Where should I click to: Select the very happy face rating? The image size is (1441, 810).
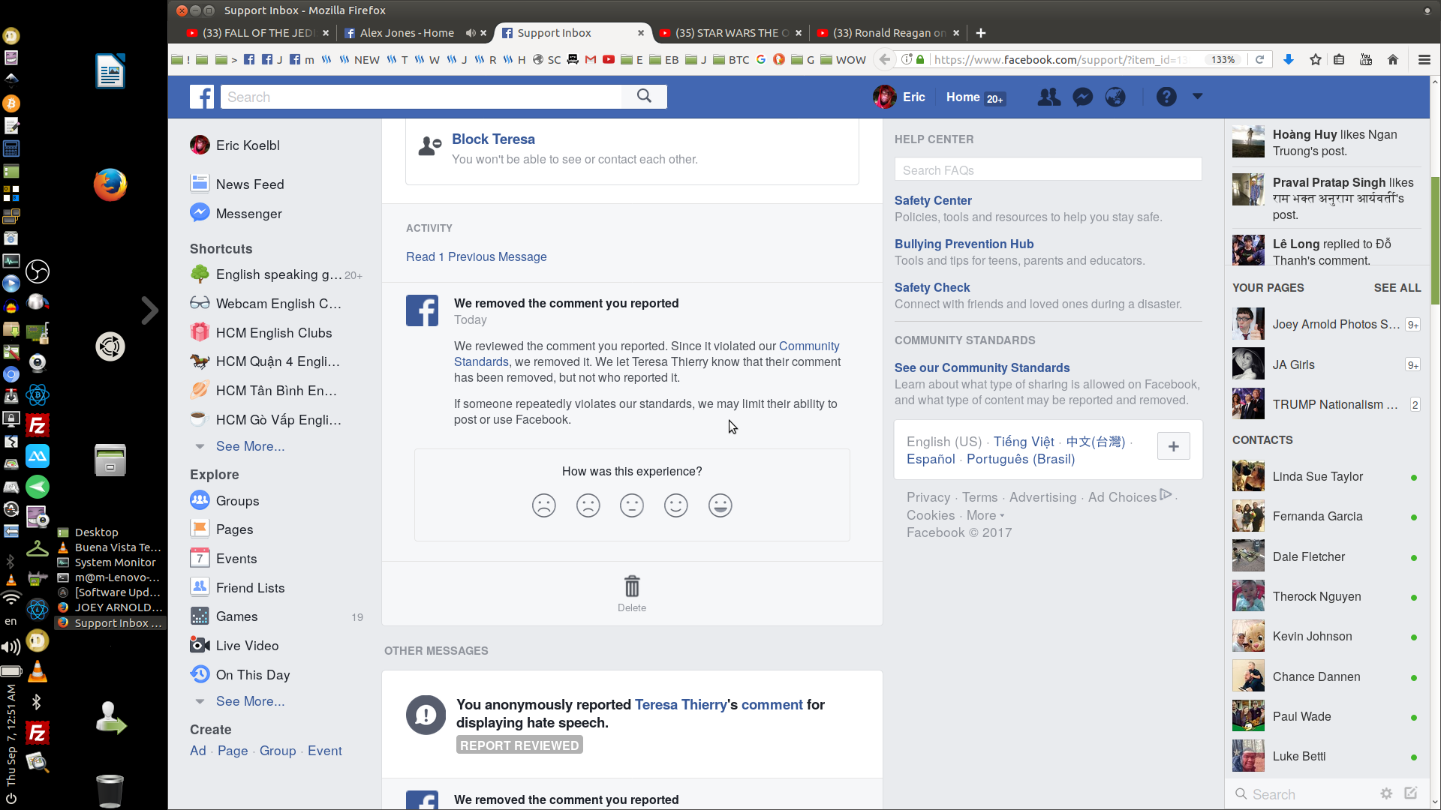720,505
